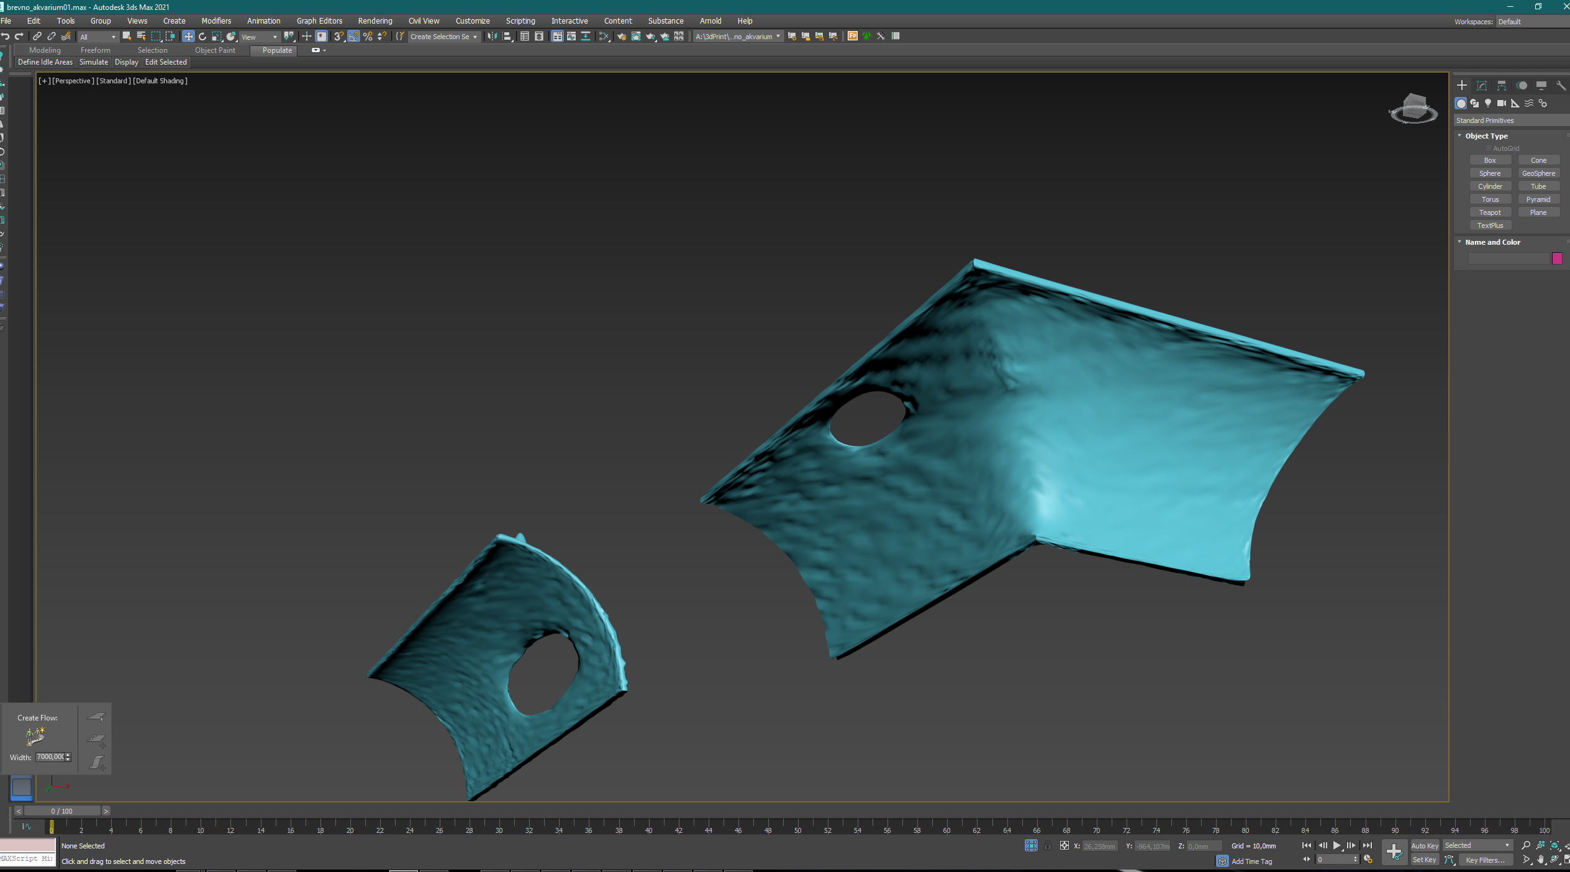Viewport: 1570px width, 872px height.
Task: Click the Key Filters button
Action: pos(1485,860)
